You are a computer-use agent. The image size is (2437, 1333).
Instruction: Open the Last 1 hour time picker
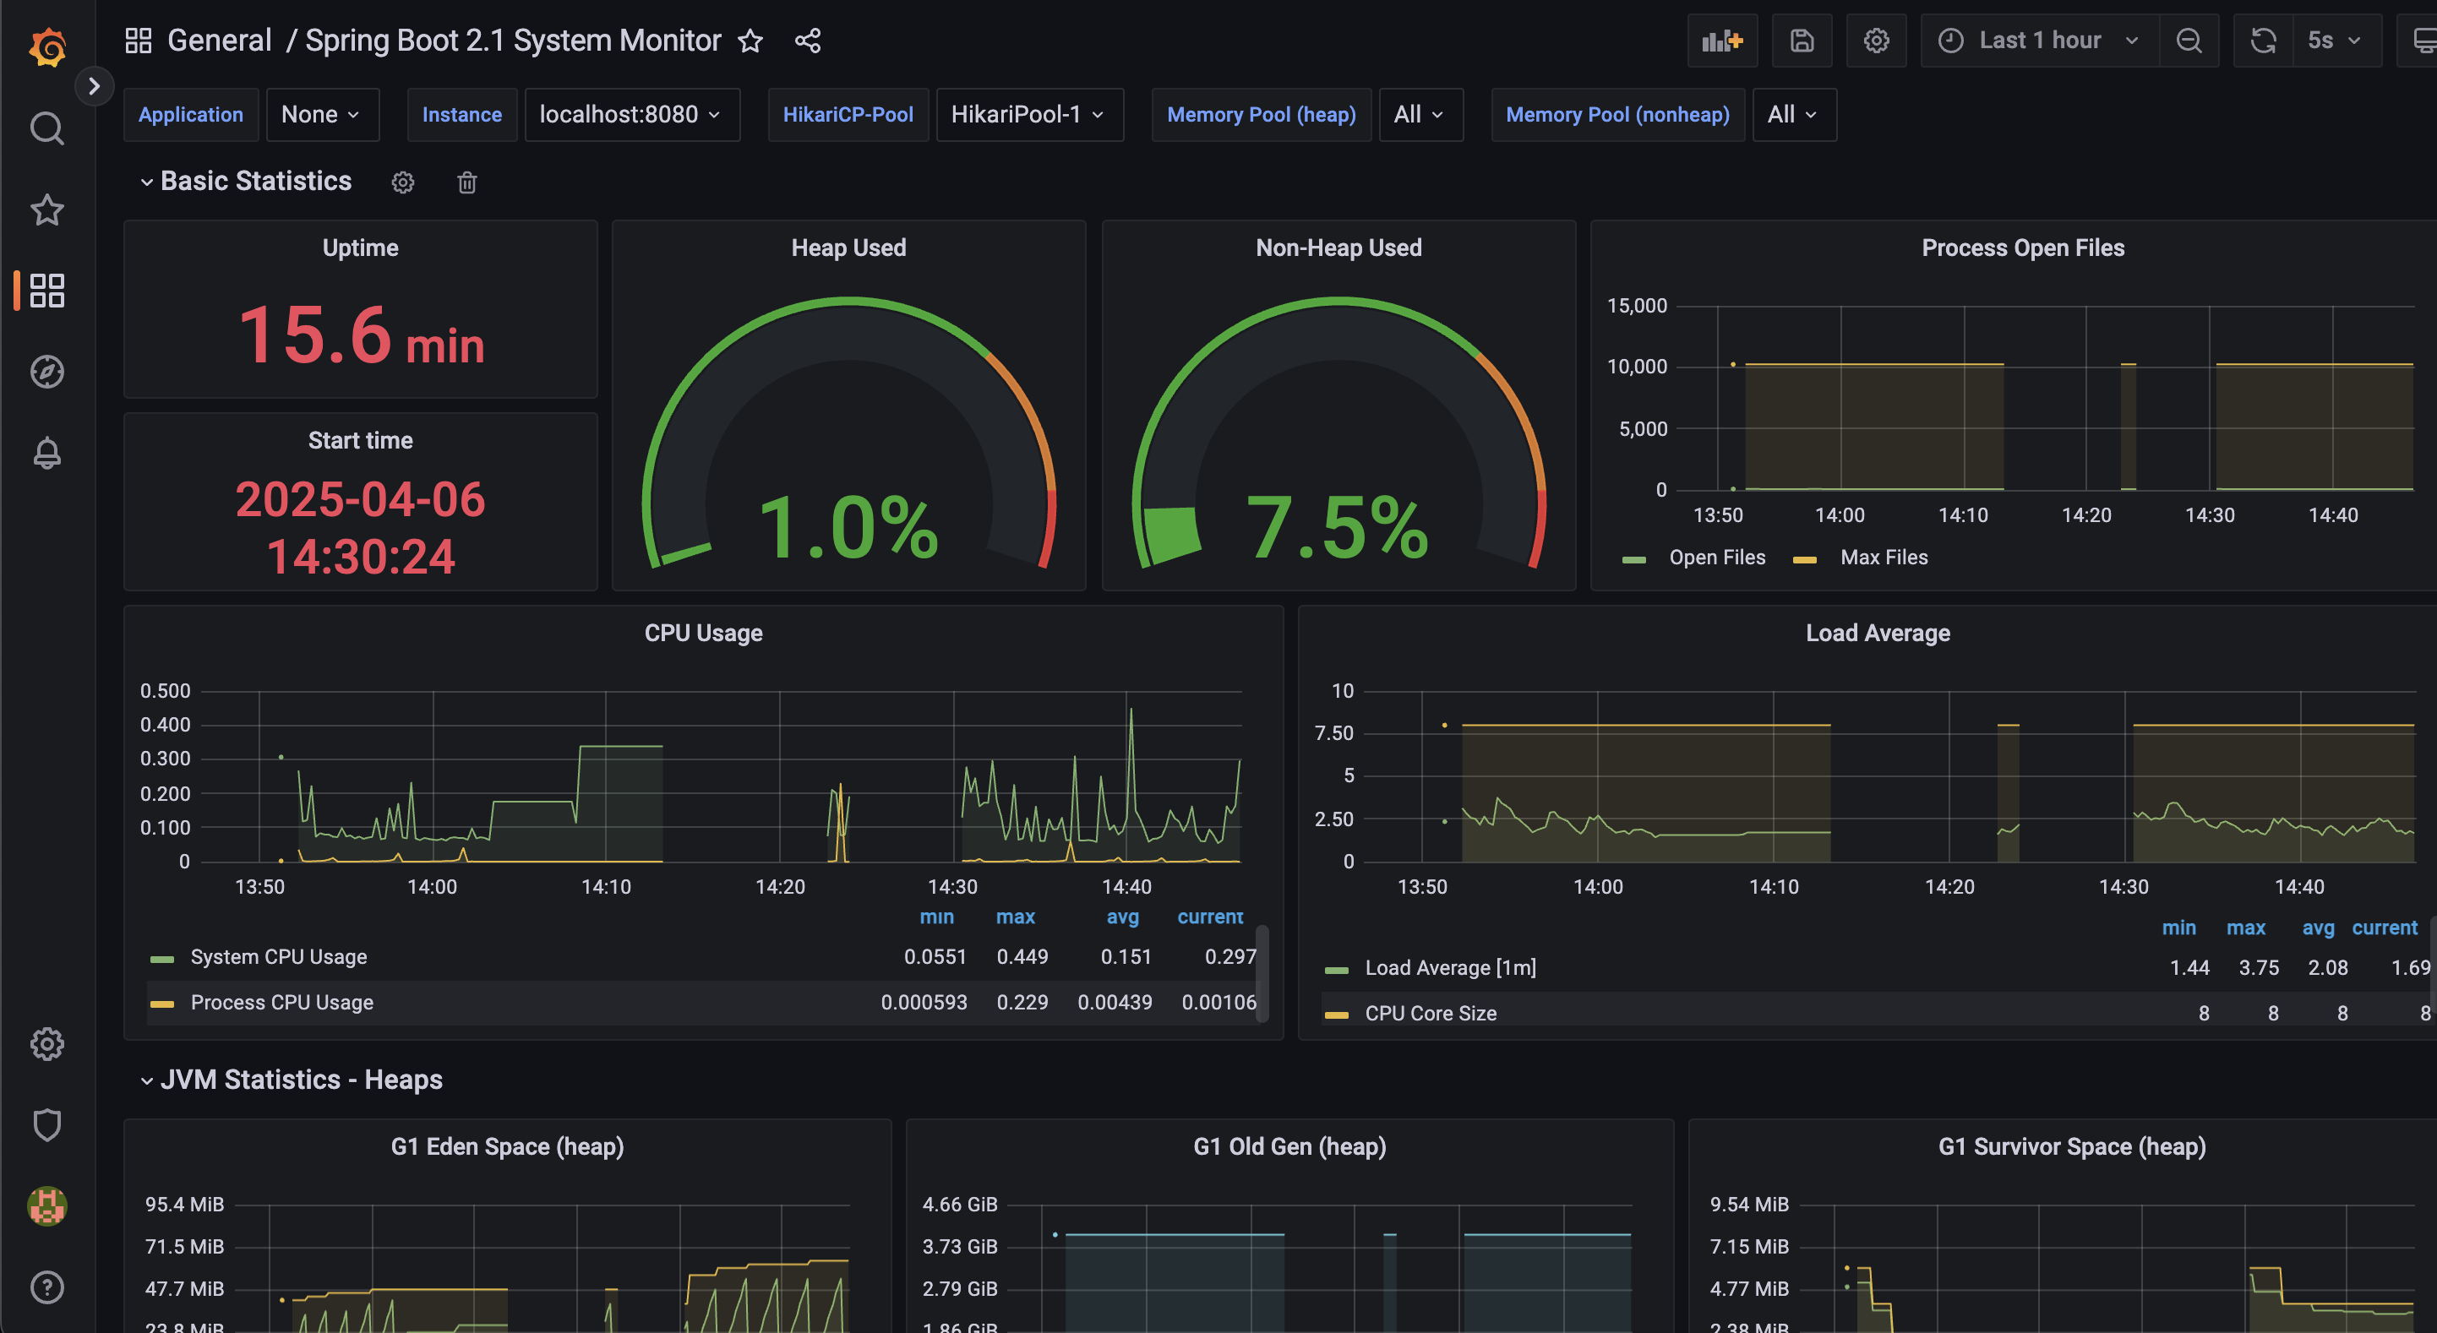(x=2039, y=41)
